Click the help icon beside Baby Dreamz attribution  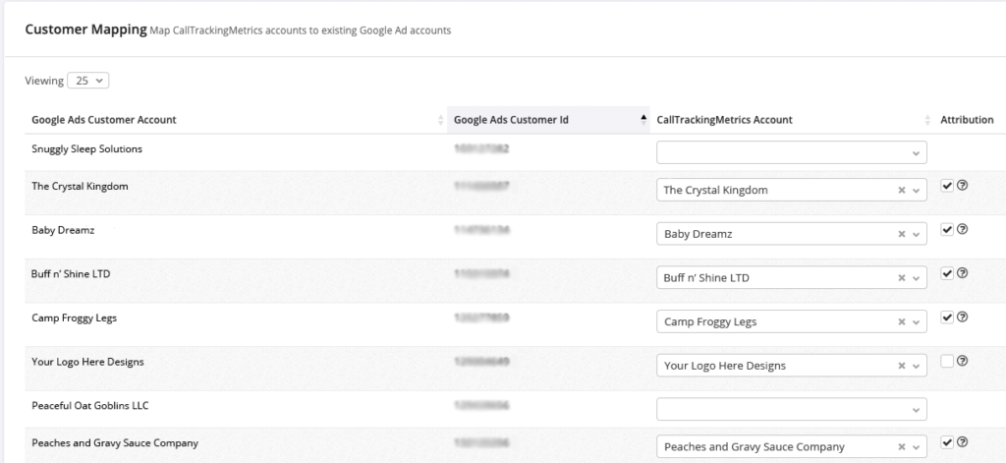[963, 229]
